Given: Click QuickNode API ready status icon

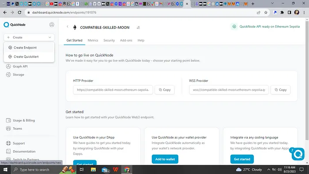Looking at the screenshot, I should (x=234, y=26).
